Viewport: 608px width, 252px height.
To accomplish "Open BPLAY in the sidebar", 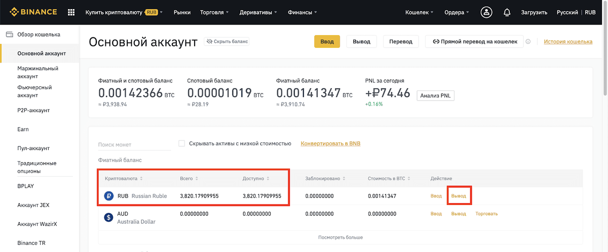I will tap(26, 186).
